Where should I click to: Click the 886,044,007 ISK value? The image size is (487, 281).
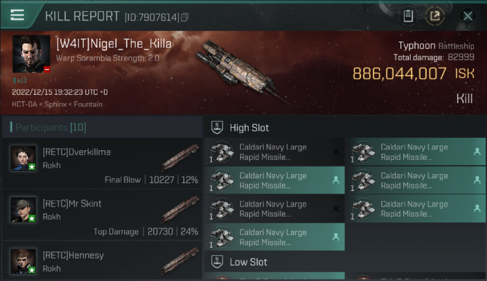(x=399, y=74)
